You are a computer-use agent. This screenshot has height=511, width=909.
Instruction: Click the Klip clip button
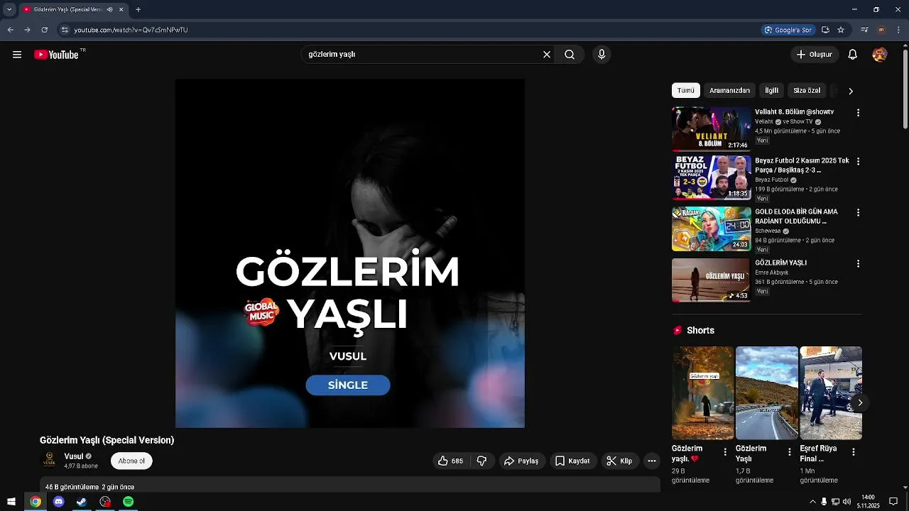tap(620, 461)
